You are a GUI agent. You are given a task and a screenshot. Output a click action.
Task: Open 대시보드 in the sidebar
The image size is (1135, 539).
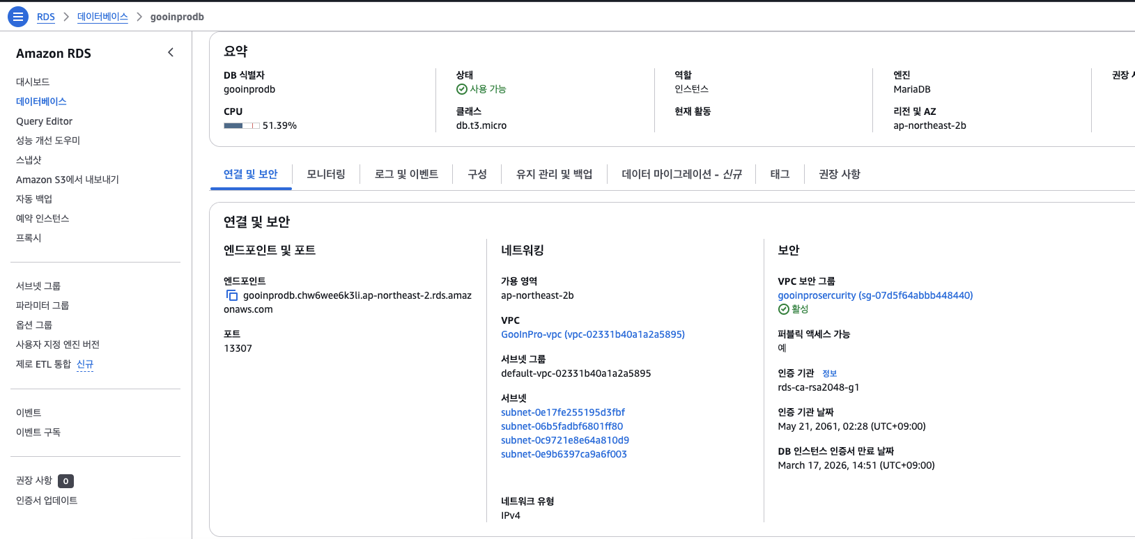tap(33, 82)
